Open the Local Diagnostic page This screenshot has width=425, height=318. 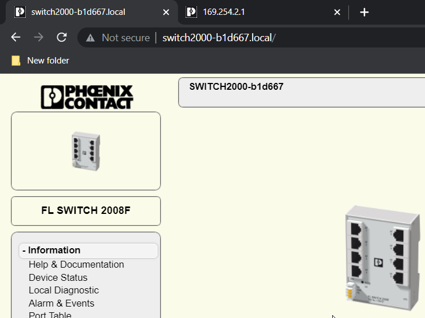coord(64,291)
